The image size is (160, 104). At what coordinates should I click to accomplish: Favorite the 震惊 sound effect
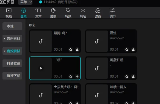click(127, 50)
